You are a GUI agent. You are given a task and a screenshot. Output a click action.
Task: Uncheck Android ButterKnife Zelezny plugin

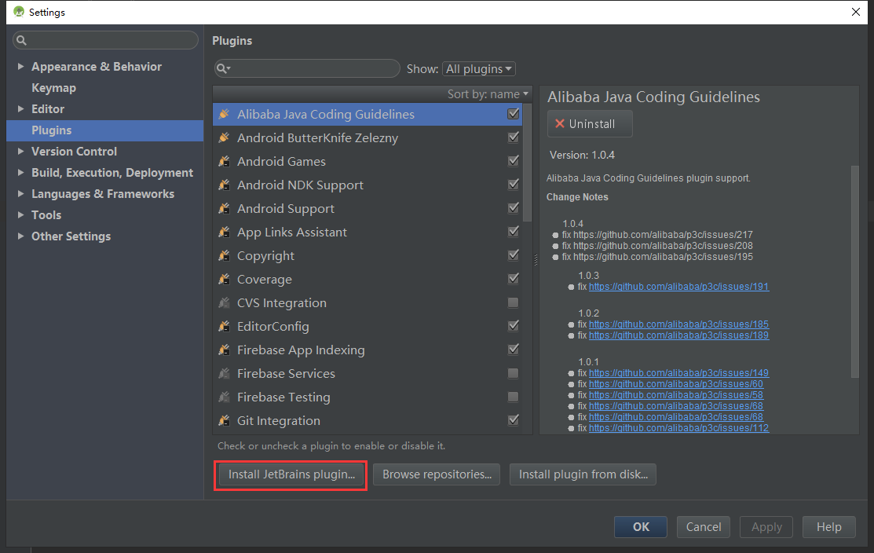514,137
